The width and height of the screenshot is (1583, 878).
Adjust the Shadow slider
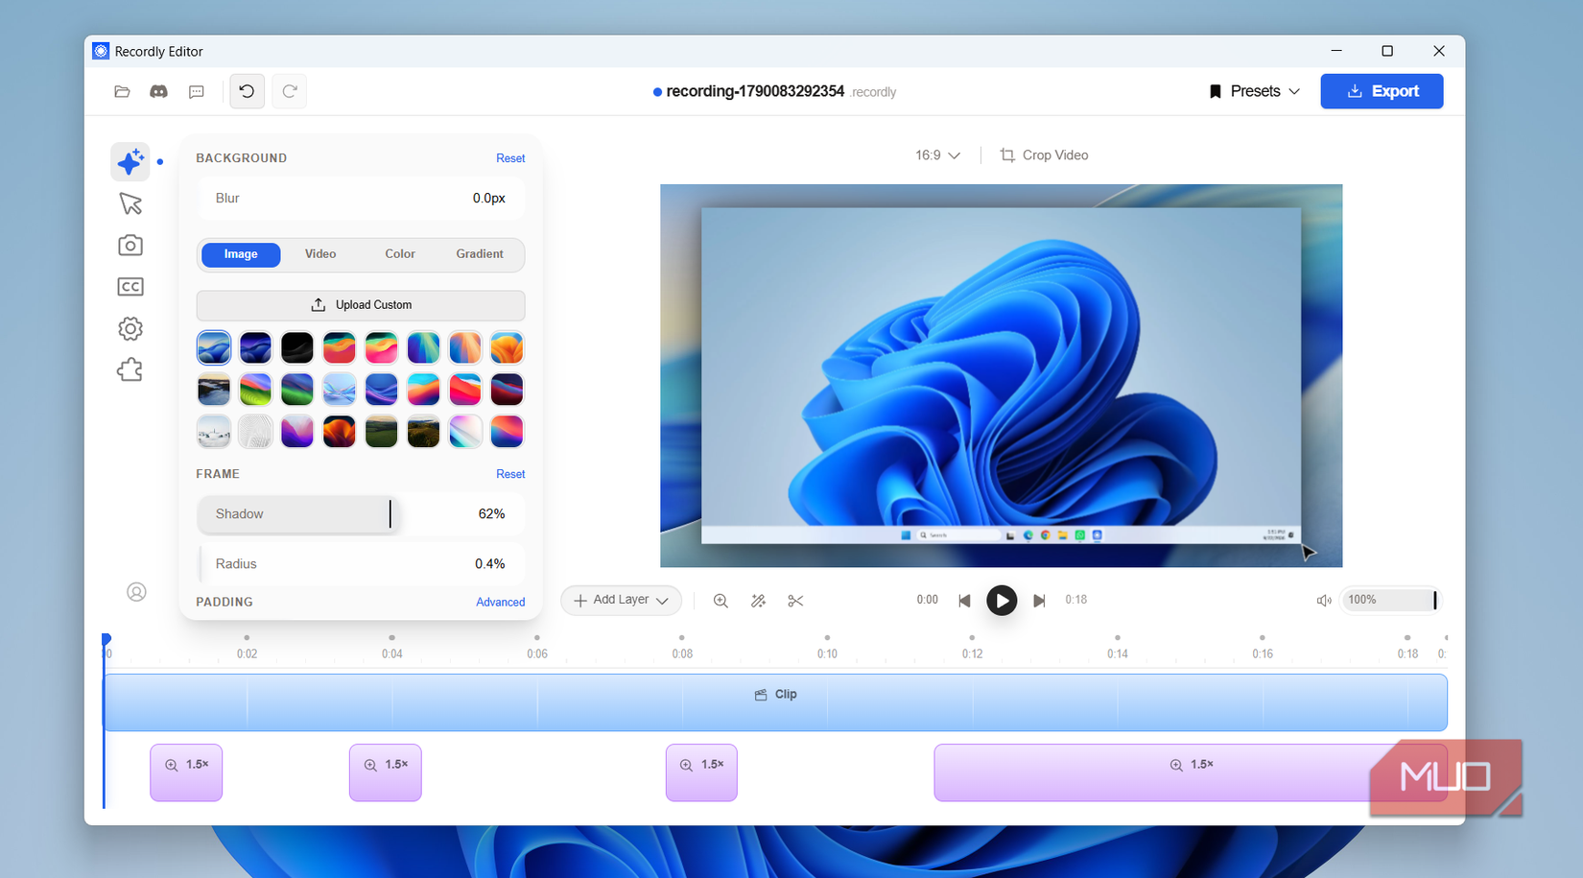click(361, 514)
